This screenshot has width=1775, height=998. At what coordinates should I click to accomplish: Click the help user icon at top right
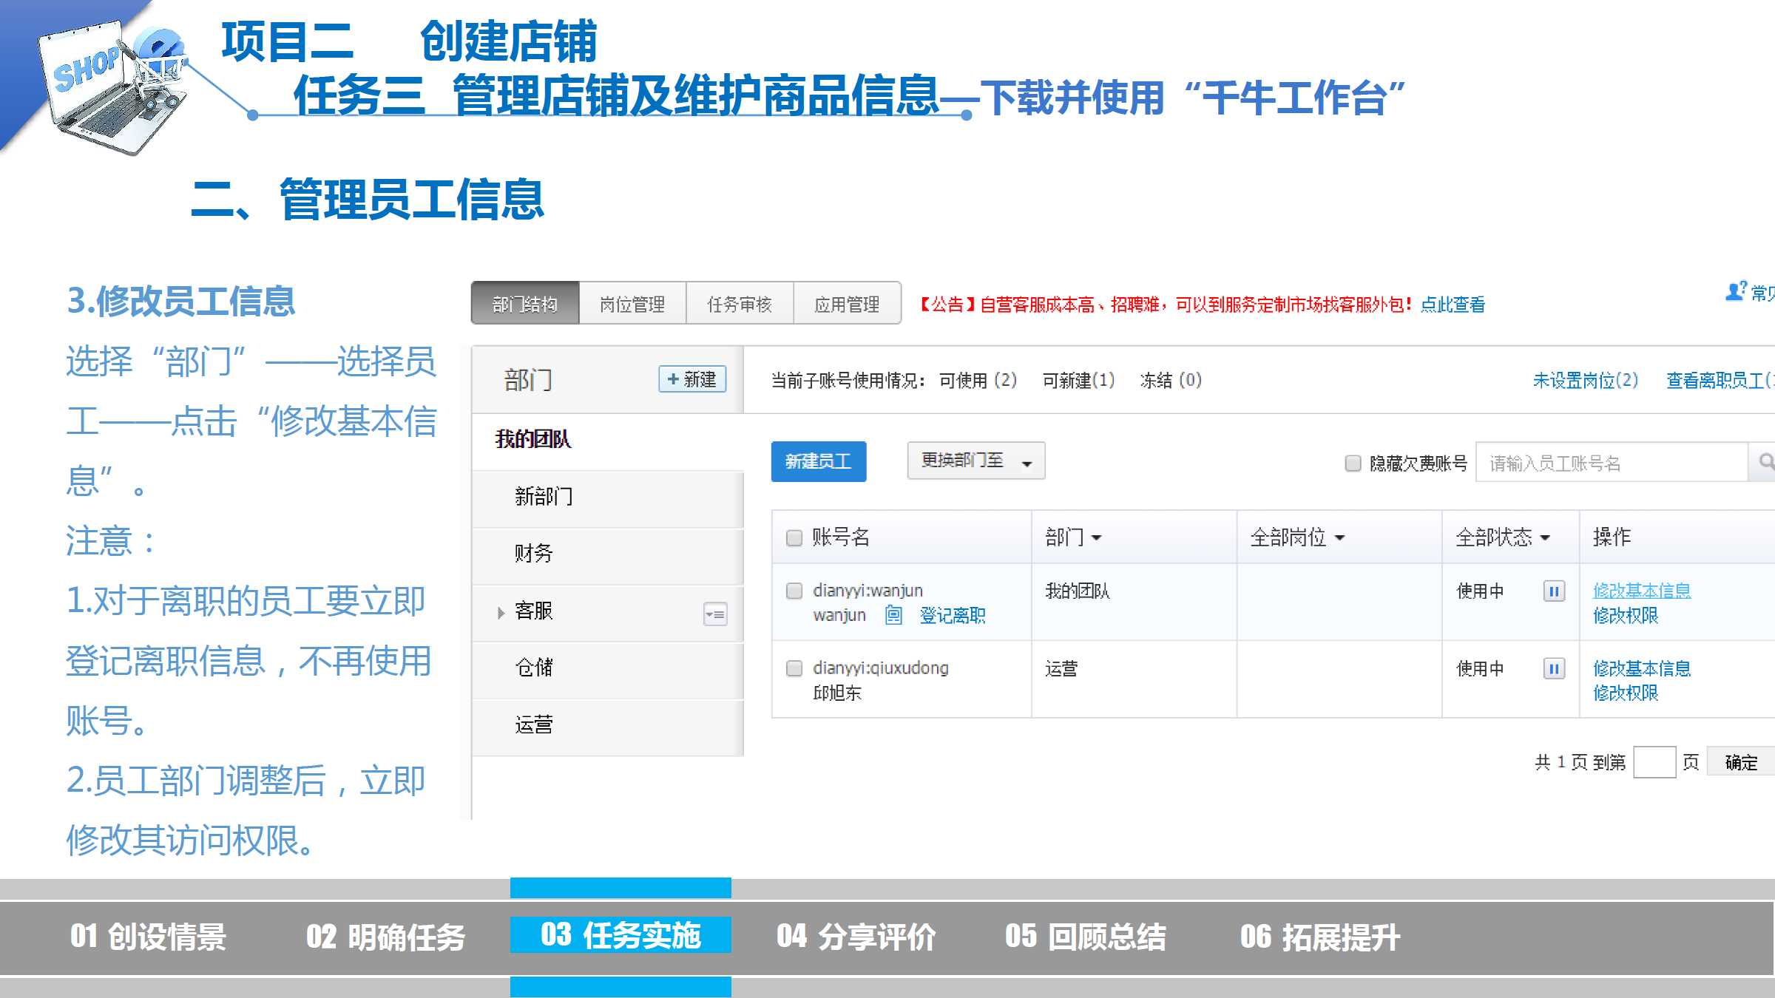click(1735, 292)
